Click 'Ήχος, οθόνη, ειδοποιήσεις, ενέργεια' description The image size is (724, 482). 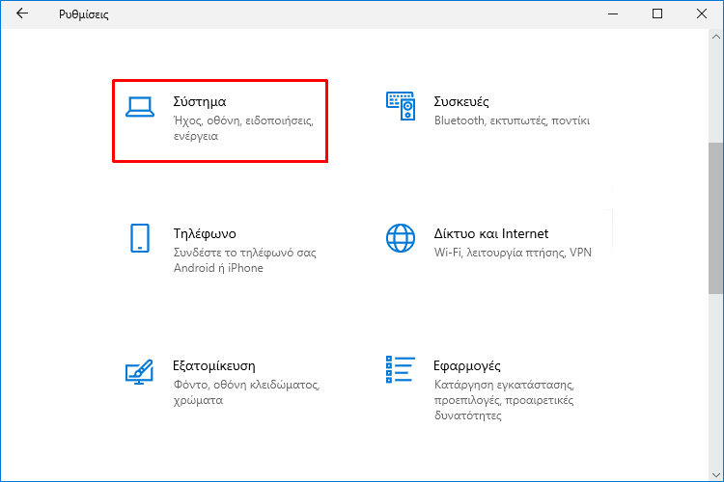pyautogui.click(x=243, y=128)
